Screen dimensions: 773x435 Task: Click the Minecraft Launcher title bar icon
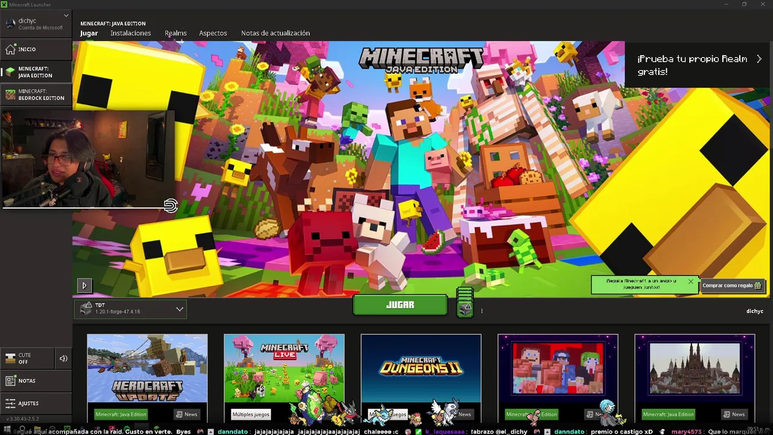coord(4,5)
